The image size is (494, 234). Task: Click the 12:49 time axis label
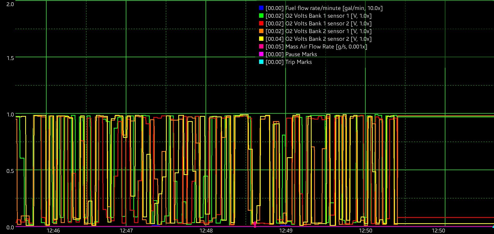[x=286, y=230]
